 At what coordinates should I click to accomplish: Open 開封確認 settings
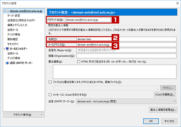tap(12, 39)
